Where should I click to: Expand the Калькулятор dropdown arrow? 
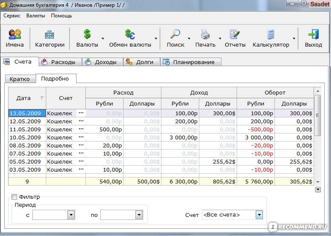click(294, 39)
